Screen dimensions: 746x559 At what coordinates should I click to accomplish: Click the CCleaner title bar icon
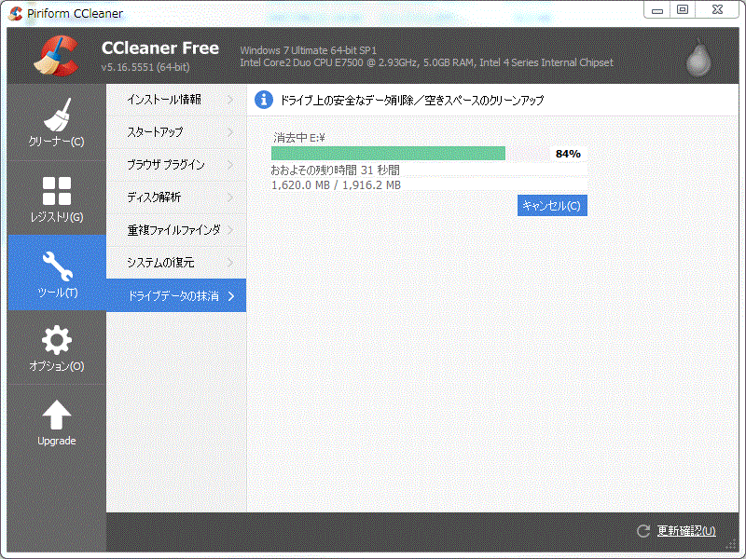(16, 13)
